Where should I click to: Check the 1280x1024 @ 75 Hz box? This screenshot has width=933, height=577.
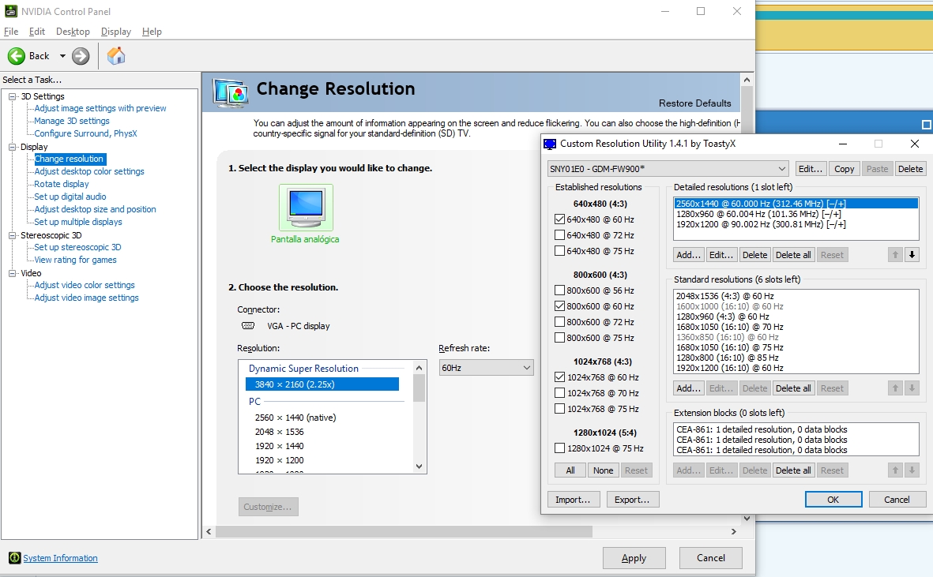[560, 448]
